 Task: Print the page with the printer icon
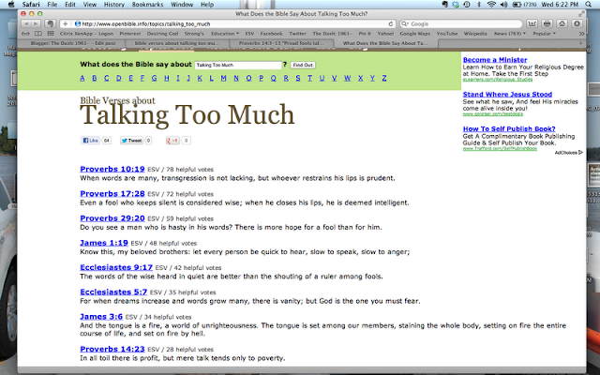[547, 23]
